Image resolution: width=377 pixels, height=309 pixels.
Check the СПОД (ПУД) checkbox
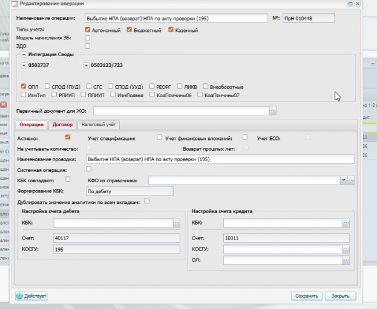47,86
